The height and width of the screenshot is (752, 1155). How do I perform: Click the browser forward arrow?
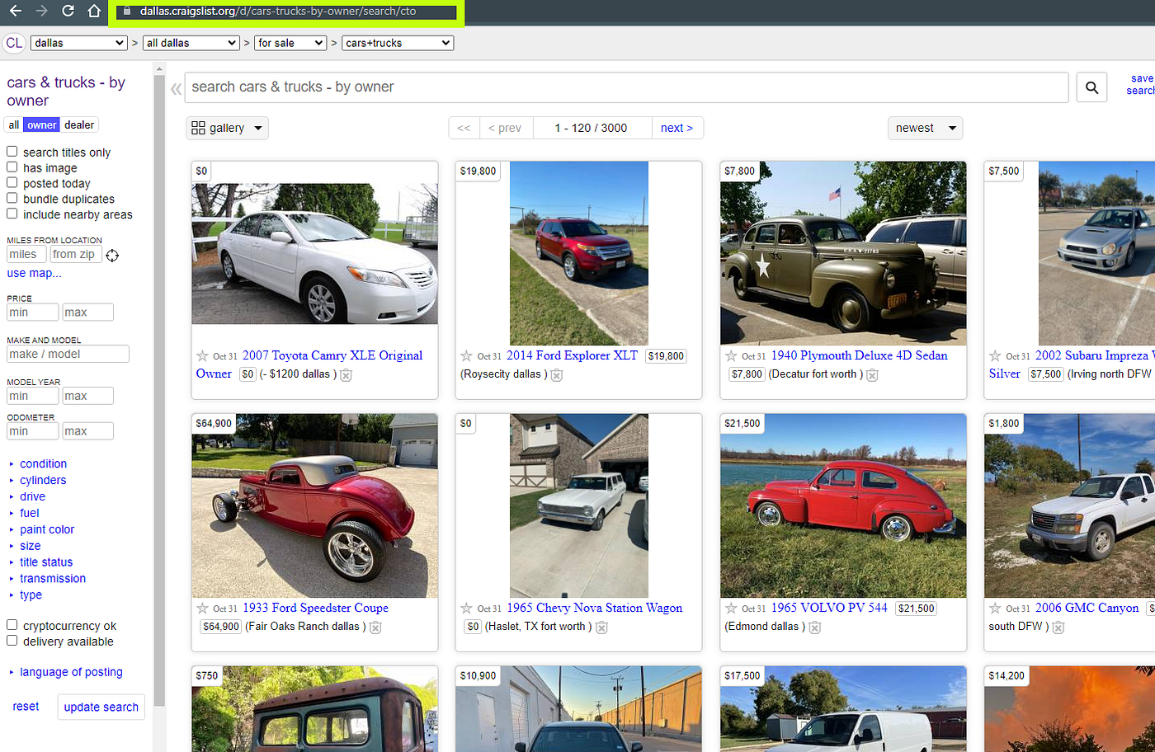coord(41,11)
